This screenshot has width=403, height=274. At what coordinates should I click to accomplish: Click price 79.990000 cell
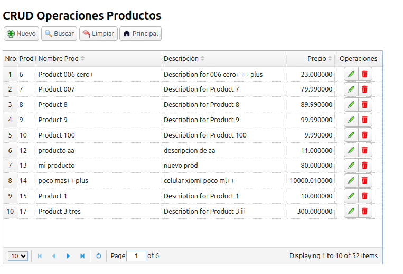pyautogui.click(x=311, y=89)
